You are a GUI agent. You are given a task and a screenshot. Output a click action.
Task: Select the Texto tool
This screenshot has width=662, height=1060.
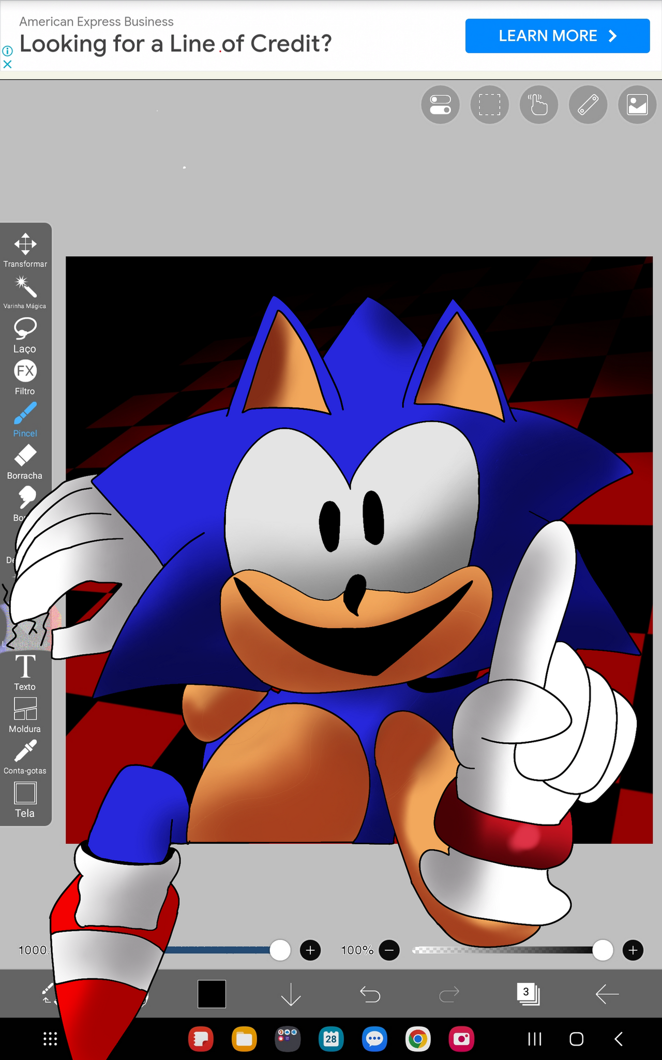click(x=25, y=673)
